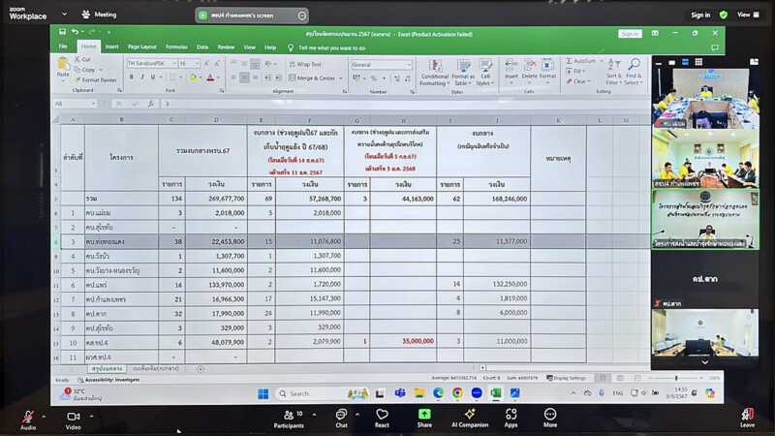Open the Participants list

(289, 414)
